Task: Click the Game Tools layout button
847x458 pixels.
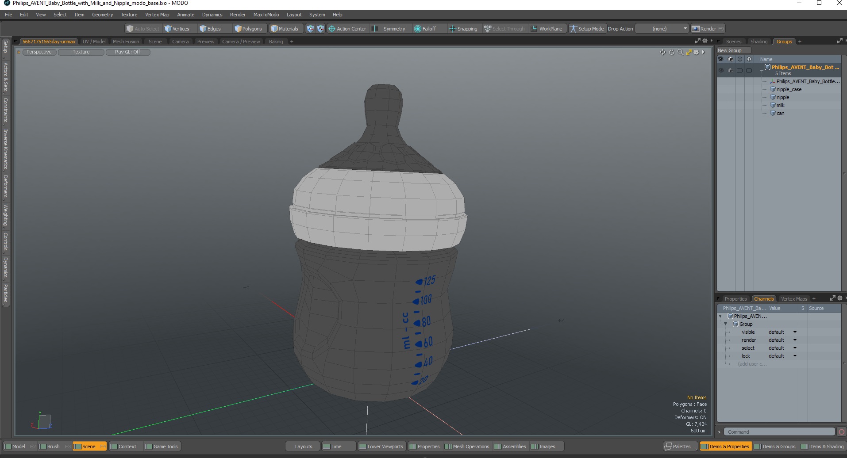Action: click(x=162, y=447)
